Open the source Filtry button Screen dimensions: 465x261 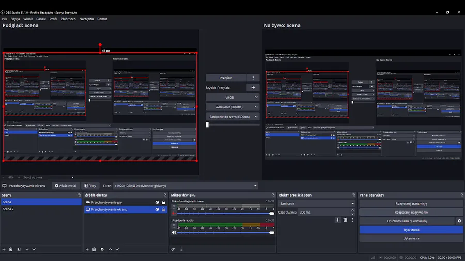click(90, 186)
